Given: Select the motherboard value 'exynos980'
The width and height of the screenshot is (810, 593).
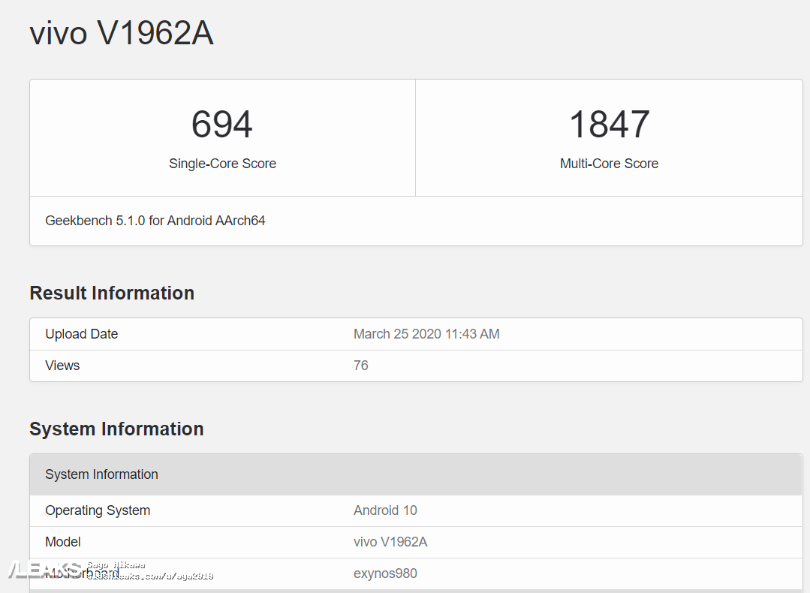Looking at the screenshot, I should point(385,573).
